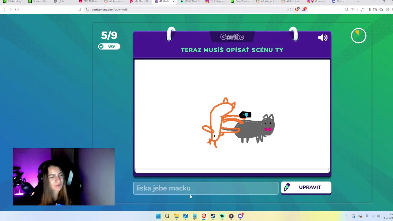Open Steam from the taskbar
Viewport: 393px width, 221px height.
click(213, 216)
